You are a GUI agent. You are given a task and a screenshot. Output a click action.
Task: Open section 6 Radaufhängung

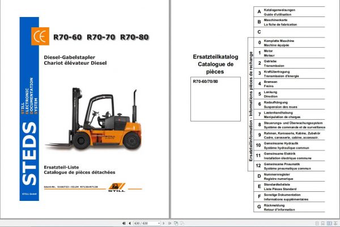tap(289, 104)
